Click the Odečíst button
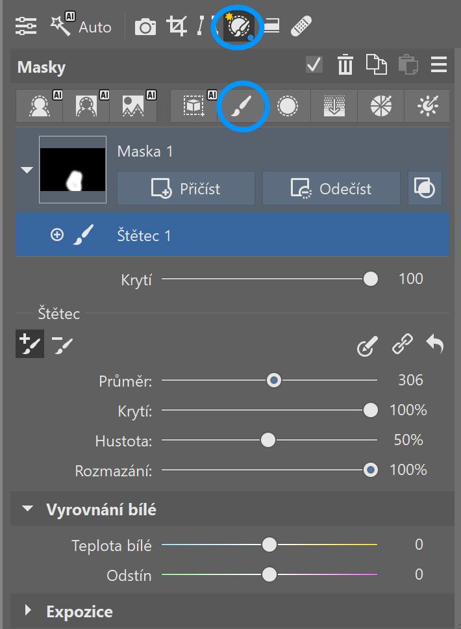Viewport: 461px width, 629px height. pyautogui.click(x=331, y=189)
